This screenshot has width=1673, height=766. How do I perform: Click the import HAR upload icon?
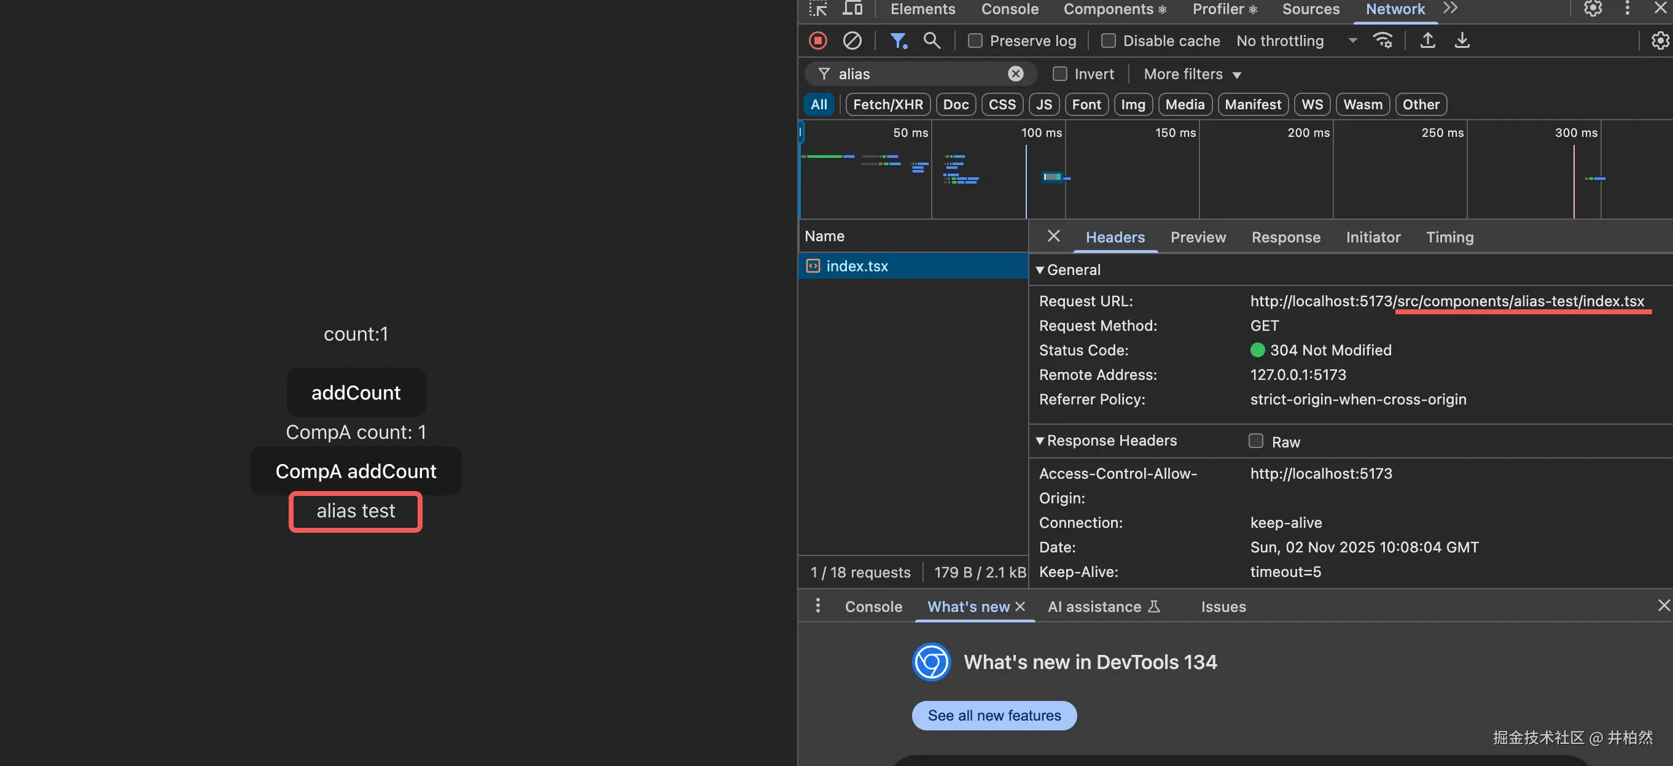pos(1427,41)
